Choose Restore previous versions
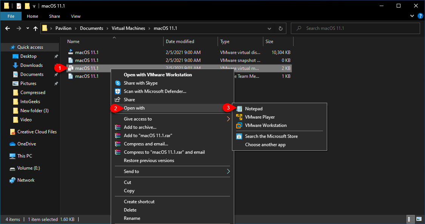This screenshot has width=425, height=224. [149, 161]
